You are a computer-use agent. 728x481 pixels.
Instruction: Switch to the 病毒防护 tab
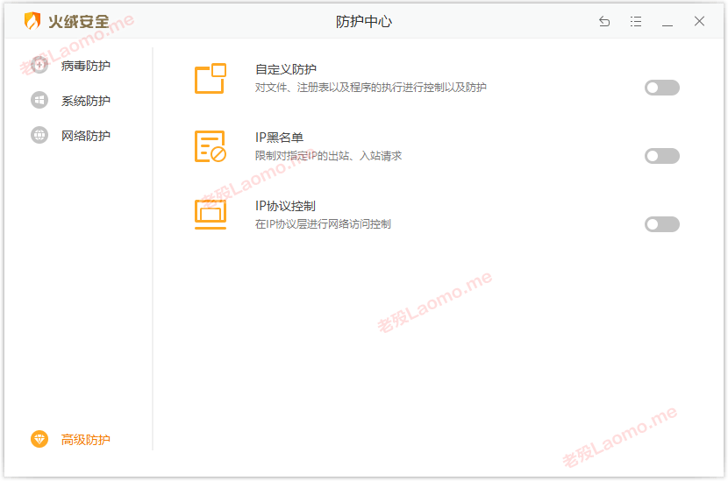click(x=86, y=66)
